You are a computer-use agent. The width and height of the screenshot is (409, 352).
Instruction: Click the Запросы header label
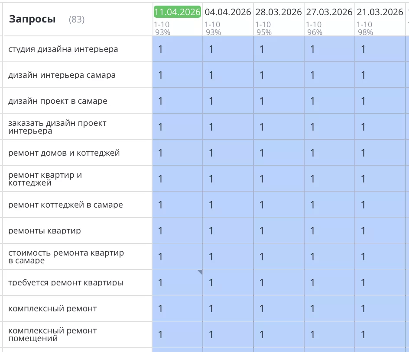click(32, 19)
